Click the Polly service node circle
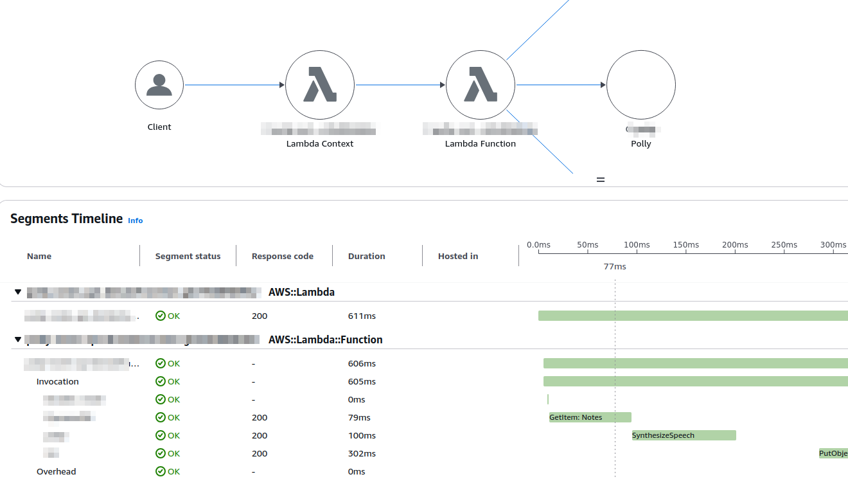Viewport: 848px width, 479px height. [x=640, y=85]
